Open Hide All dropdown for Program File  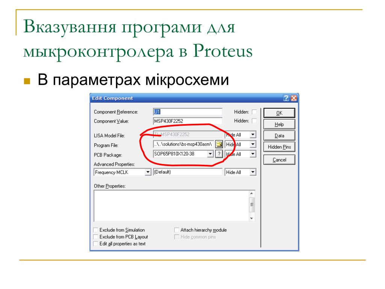click(x=253, y=144)
